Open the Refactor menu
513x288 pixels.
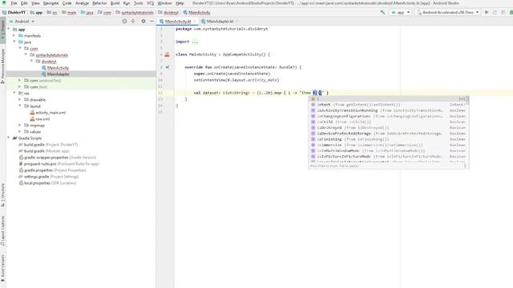tap(99, 3)
